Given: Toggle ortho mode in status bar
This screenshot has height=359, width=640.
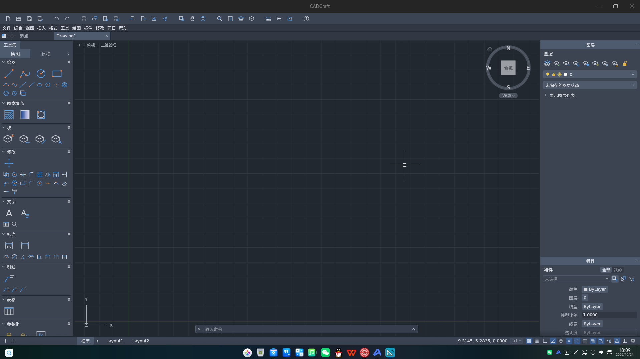Looking at the screenshot, I should (x=545, y=341).
